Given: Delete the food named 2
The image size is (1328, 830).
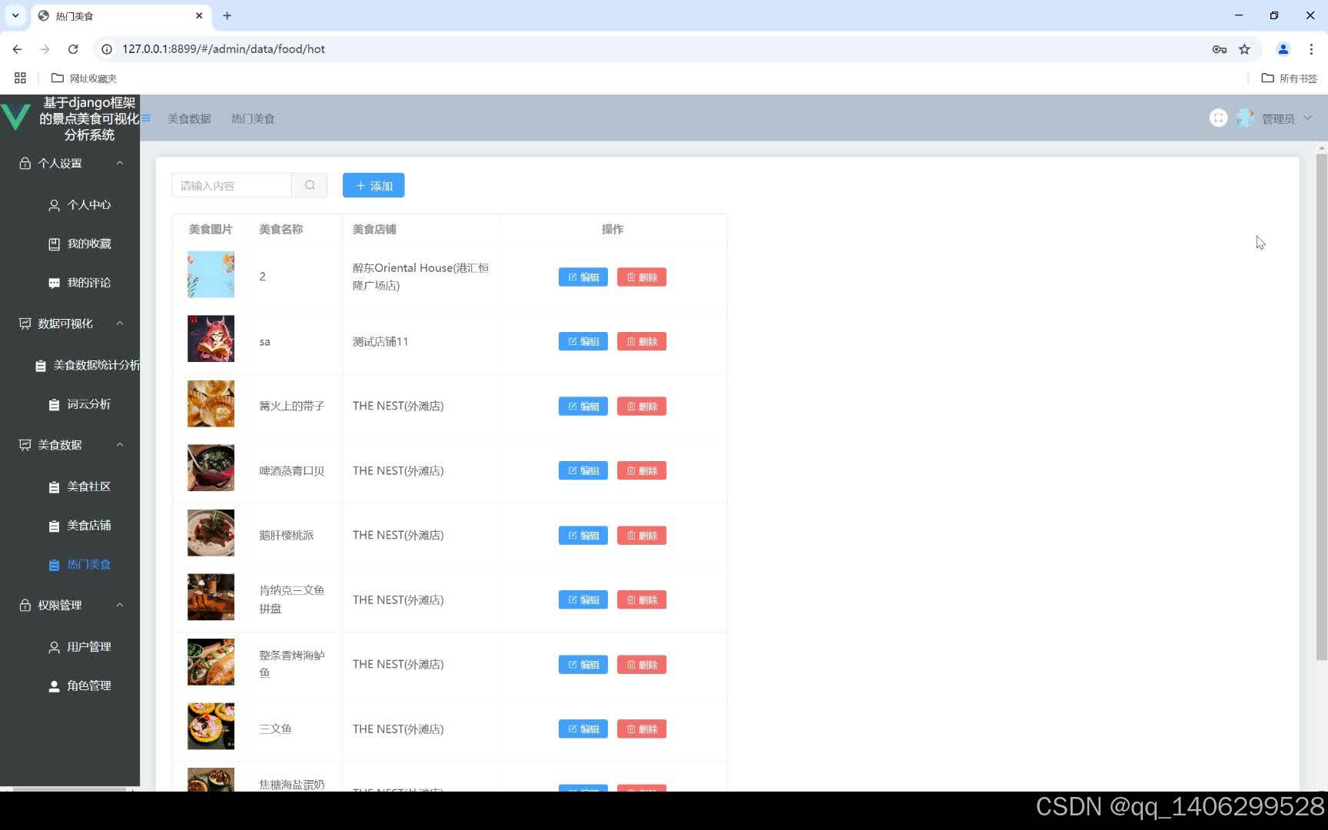Looking at the screenshot, I should [642, 277].
